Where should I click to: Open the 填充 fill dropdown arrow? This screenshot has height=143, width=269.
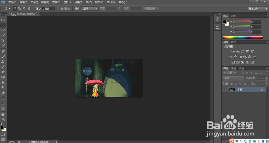pos(266,84)
